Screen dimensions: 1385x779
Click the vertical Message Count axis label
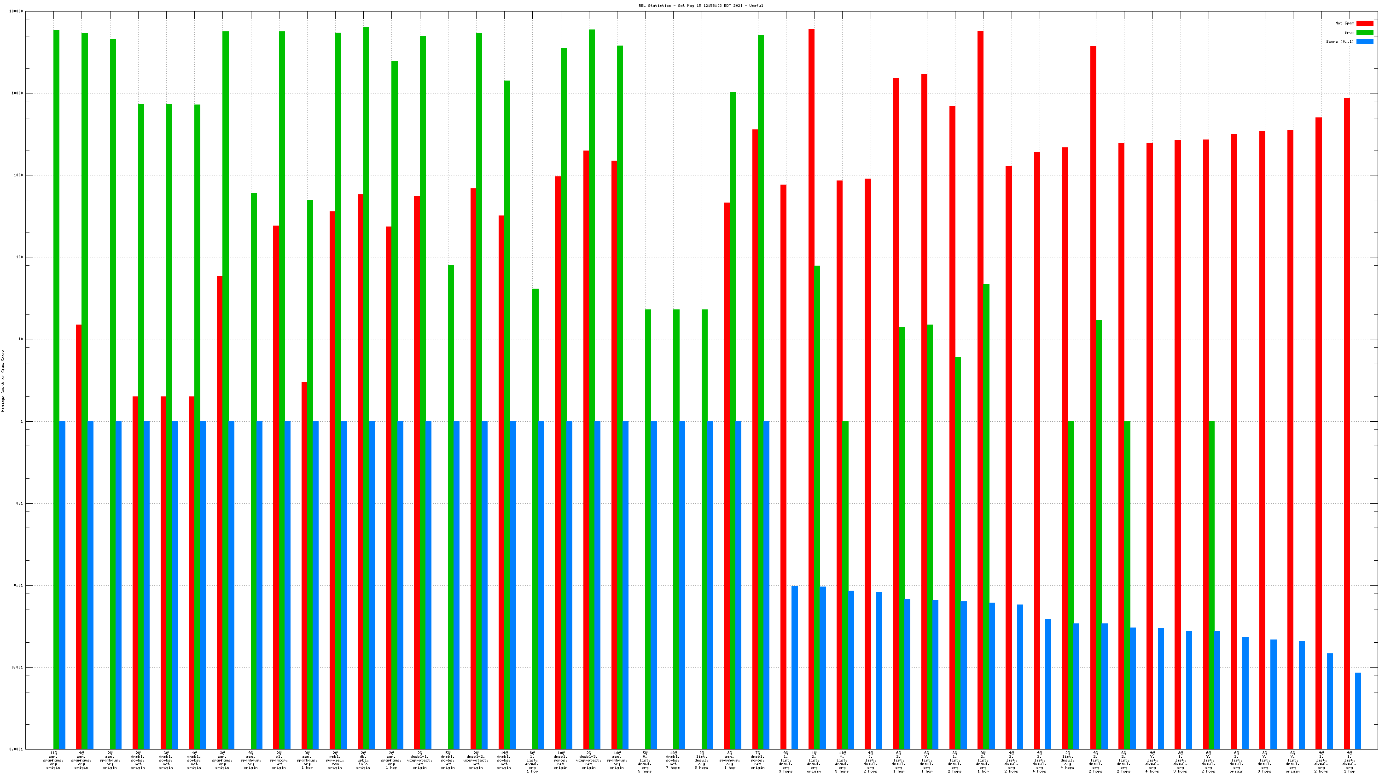3,380
